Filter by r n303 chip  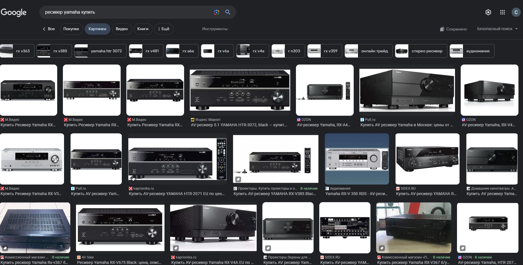tap(288, 51)
